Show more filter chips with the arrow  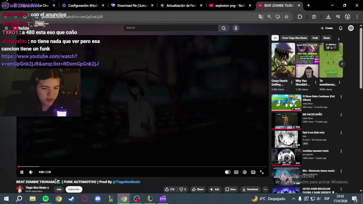point(338,39)
